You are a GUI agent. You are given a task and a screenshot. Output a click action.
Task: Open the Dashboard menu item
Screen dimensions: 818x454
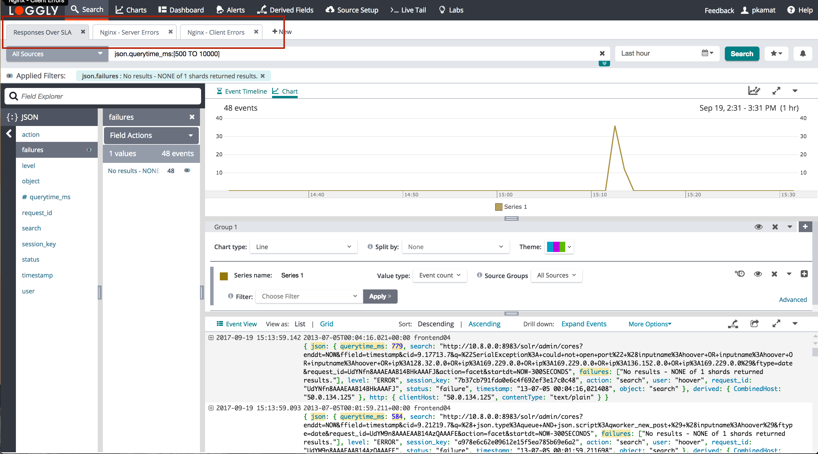point(181,10)
